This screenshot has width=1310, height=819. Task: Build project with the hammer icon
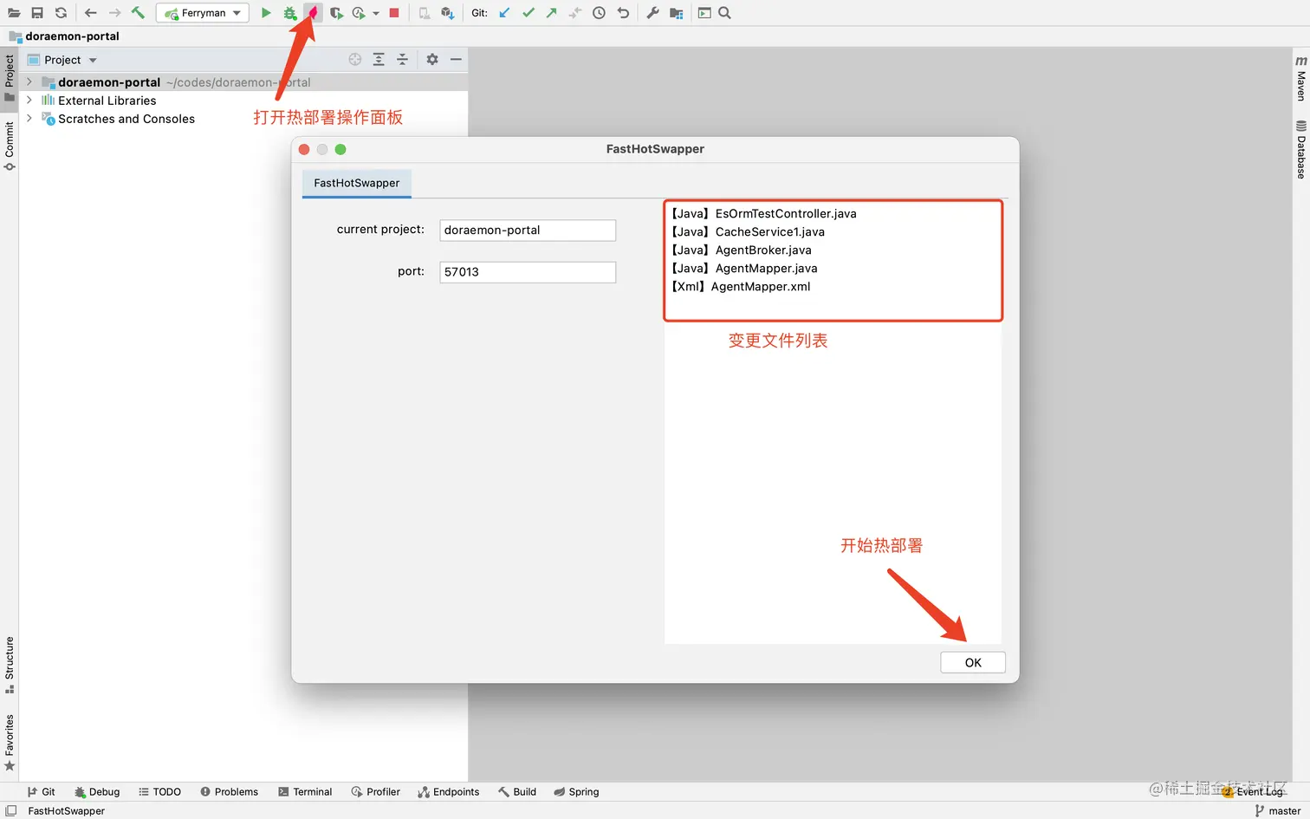click(x=138, y=13)
